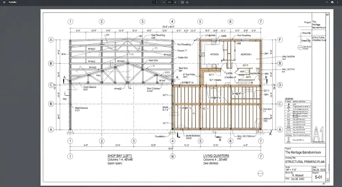This screenshot has width=342, height=187.
Task: Open the hamburger sidebar menu
Action: pos(4,2)
